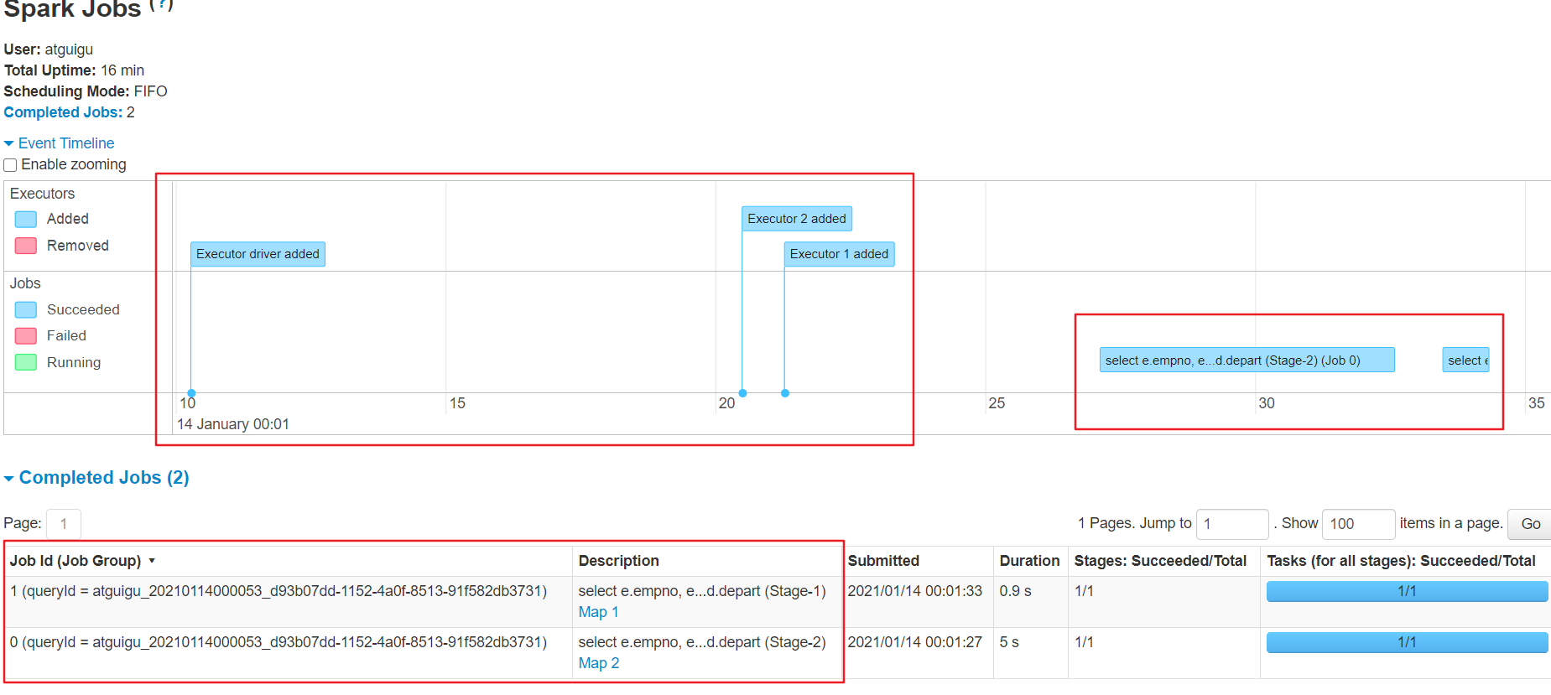The height and width of the screenshot is (695, 1551).
Task: Click the Added executor legend swatch
Action: click(26, 220)
